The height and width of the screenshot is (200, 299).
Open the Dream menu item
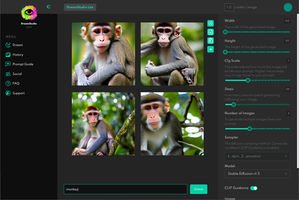pos(18,45)
